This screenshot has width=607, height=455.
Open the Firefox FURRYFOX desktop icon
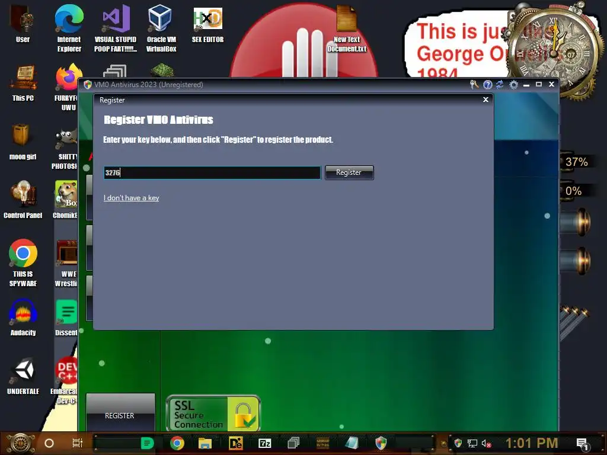tap(68, 88)
